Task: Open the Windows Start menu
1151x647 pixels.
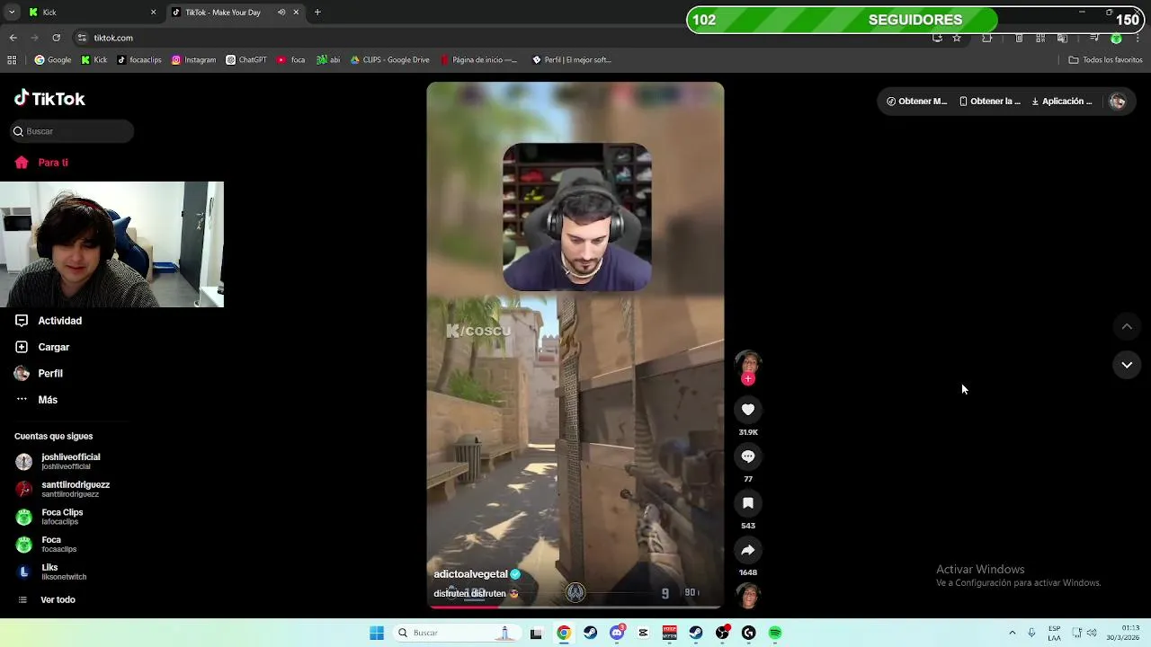Action: click(377, 633)
